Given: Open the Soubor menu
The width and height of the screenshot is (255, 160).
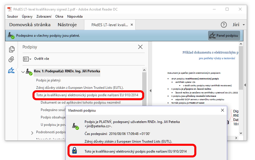Looking at the screenshot, I should (x=13, y=17).
